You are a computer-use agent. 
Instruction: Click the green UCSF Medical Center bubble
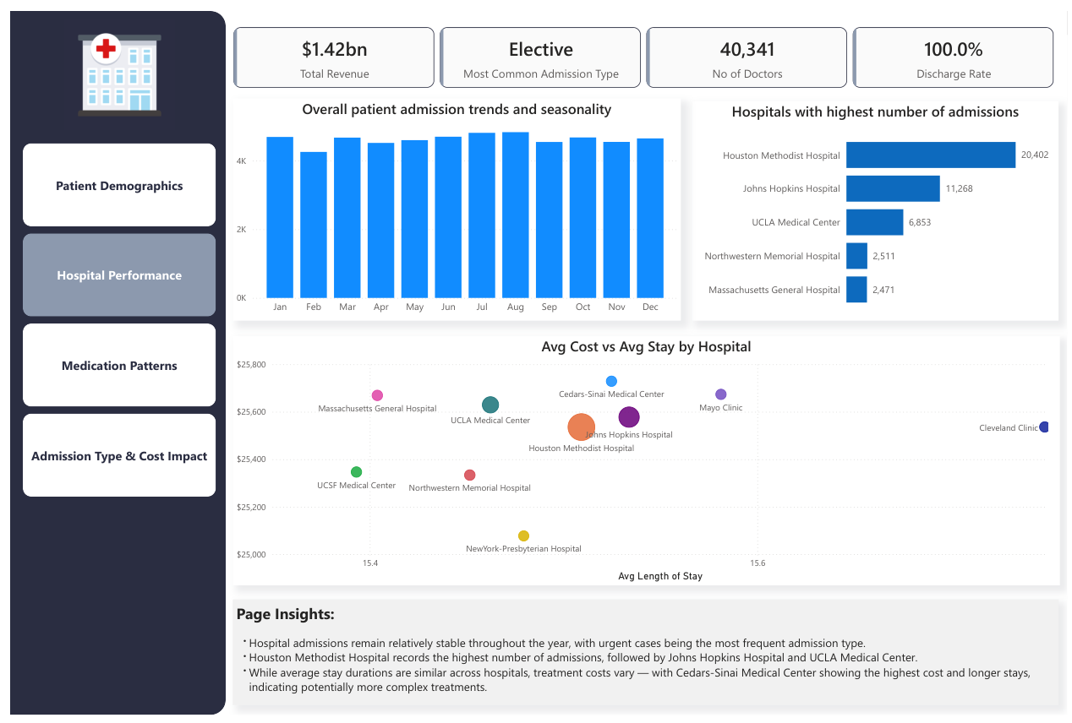(x=356, y=472)
